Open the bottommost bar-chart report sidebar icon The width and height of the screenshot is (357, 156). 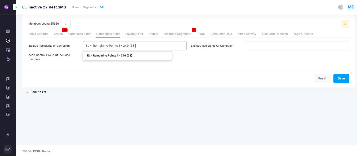click(8, 115)
